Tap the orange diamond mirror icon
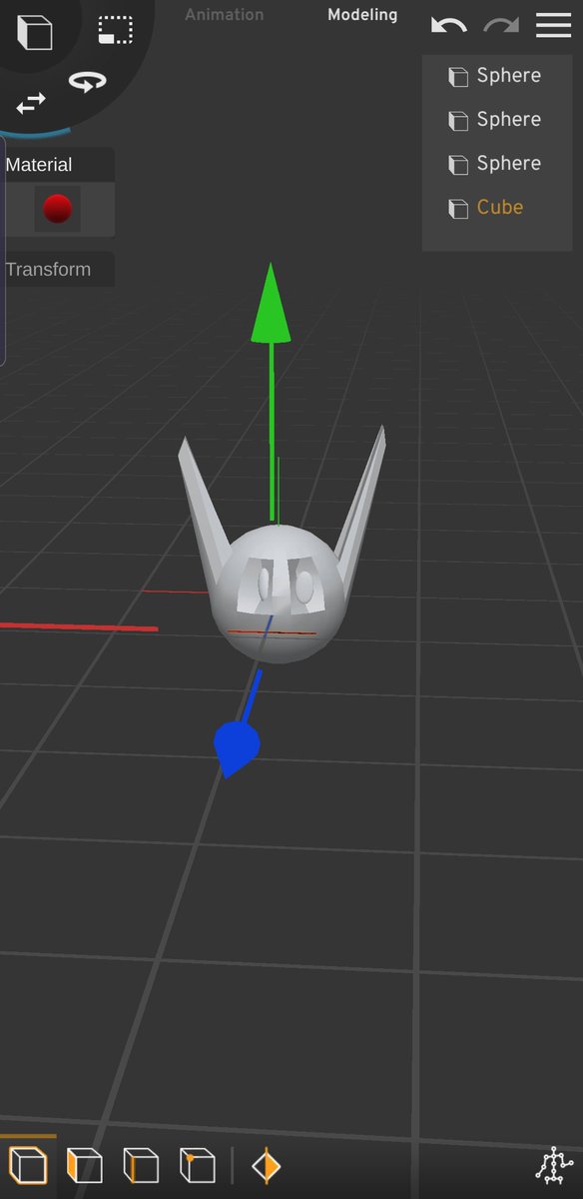Screen dimensions: 583x1199 tap(266, 1166)
